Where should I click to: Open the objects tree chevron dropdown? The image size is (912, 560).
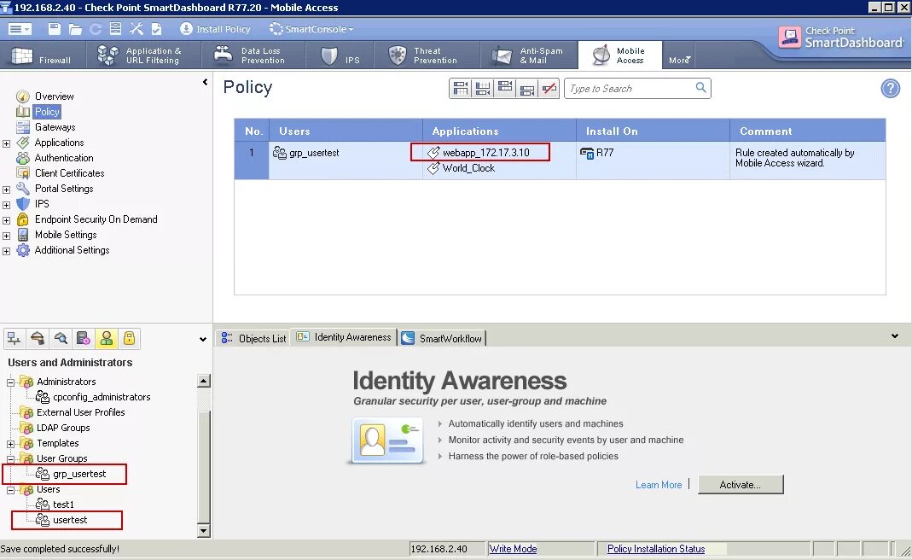[x=202, y=340]
